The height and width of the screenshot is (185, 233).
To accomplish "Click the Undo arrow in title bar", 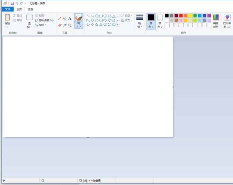I will [x=17, y=3].
